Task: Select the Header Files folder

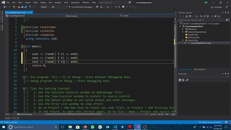Action: pos(193,35)
